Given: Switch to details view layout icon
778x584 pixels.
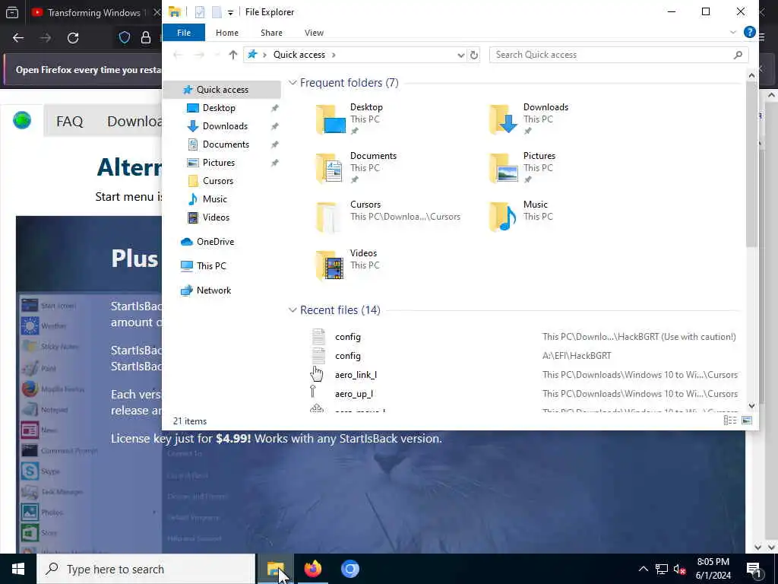Looking at the screenshot, I should [730, 421].
